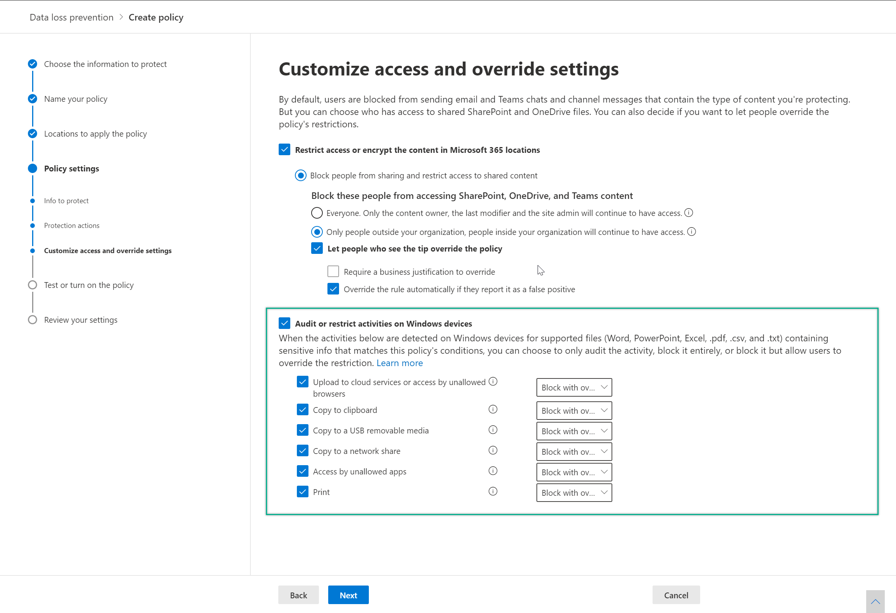Click the Learn more link
896x613 pixels.
(x=399, y=363)
